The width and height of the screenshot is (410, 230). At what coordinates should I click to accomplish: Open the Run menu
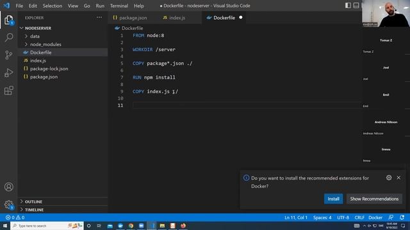coord(100,6)
